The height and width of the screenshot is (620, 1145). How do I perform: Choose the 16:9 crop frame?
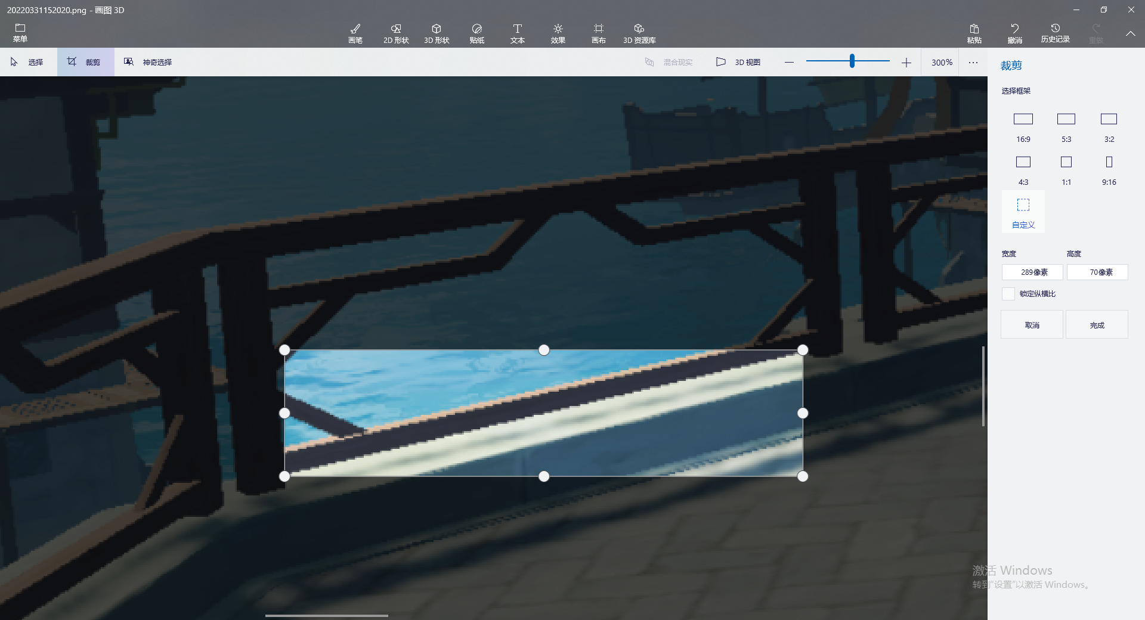1023,128
